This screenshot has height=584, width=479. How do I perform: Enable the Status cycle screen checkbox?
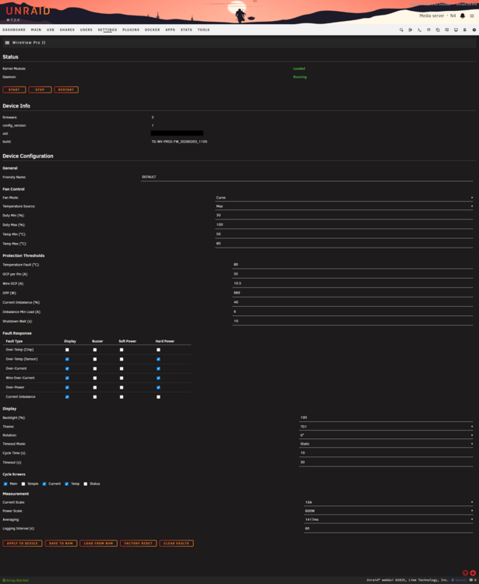point(86,484)
